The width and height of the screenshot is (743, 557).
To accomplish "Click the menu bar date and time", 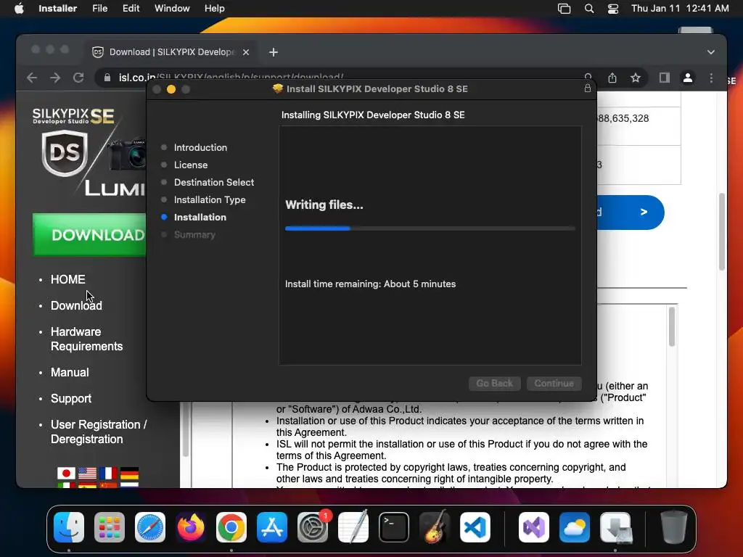I will (x=680, y=9).
